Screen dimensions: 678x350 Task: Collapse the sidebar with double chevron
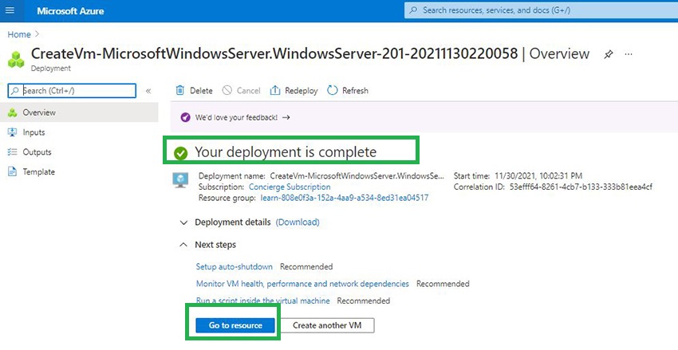click(148, 91)
